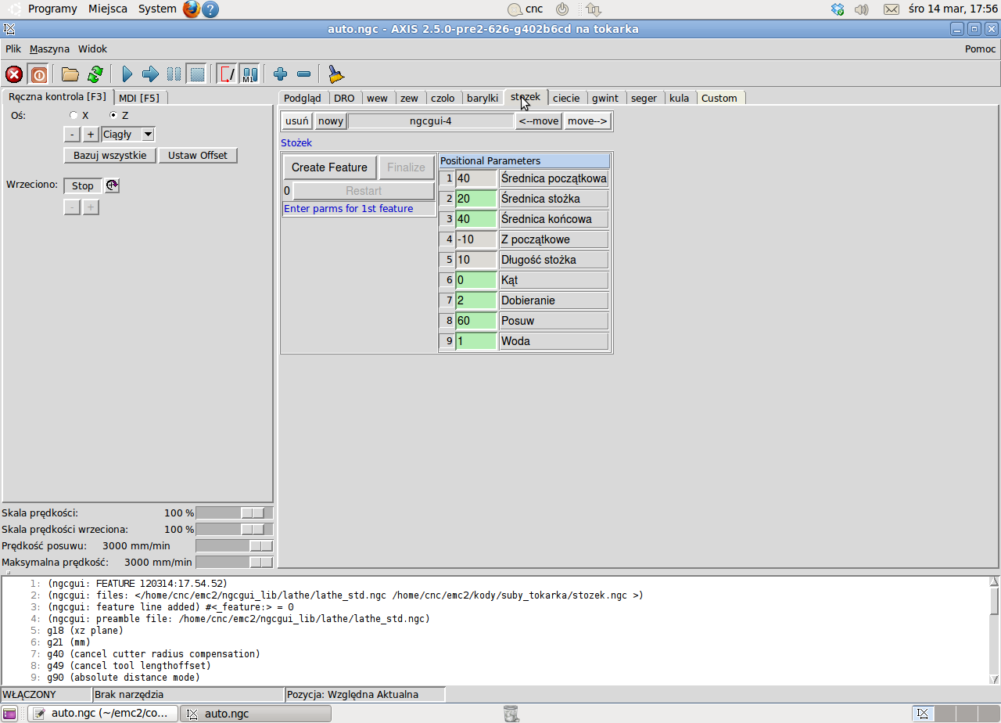Click Bazuj wszystkie button
Viewport: 1001px width, 723px height.
tap(110, 155)
